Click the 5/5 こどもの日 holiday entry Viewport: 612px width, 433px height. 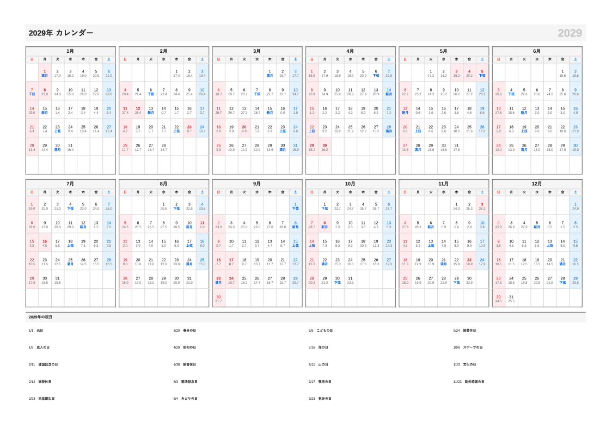[321, 330]
